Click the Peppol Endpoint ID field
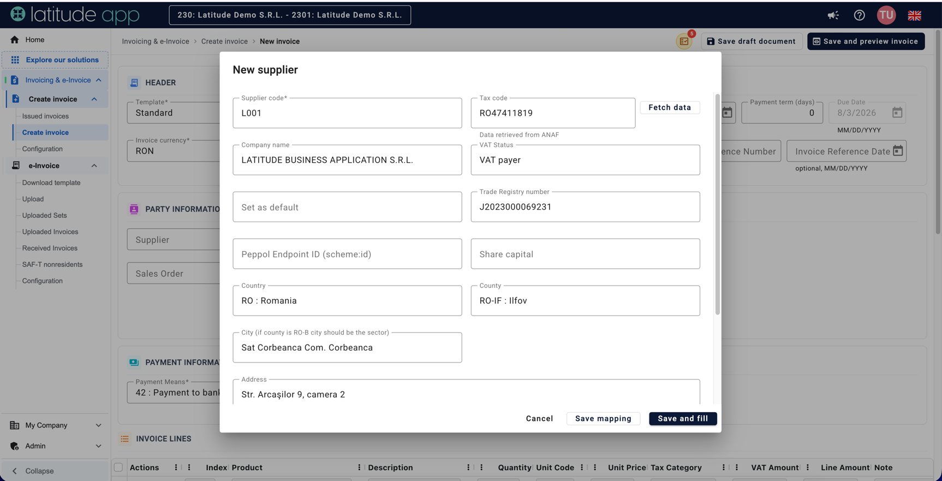942x481 pixels. [x=347, y=254]
